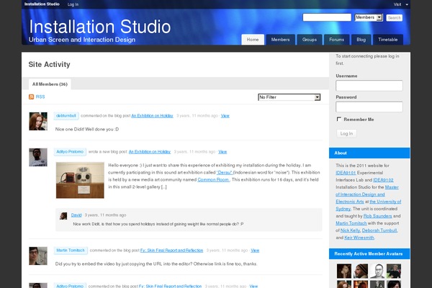Click the header search text field
Screen dimensions: 432x288
(x=327, y=17)
